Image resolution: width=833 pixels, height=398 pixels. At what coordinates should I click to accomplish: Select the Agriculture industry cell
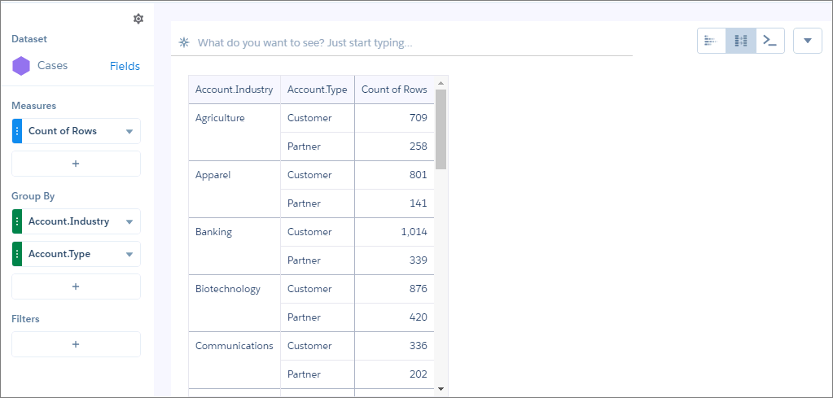pos(235,132)
